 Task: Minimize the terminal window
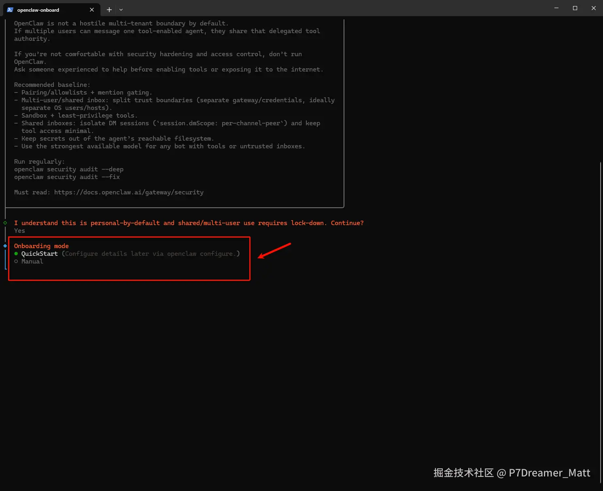556,8
